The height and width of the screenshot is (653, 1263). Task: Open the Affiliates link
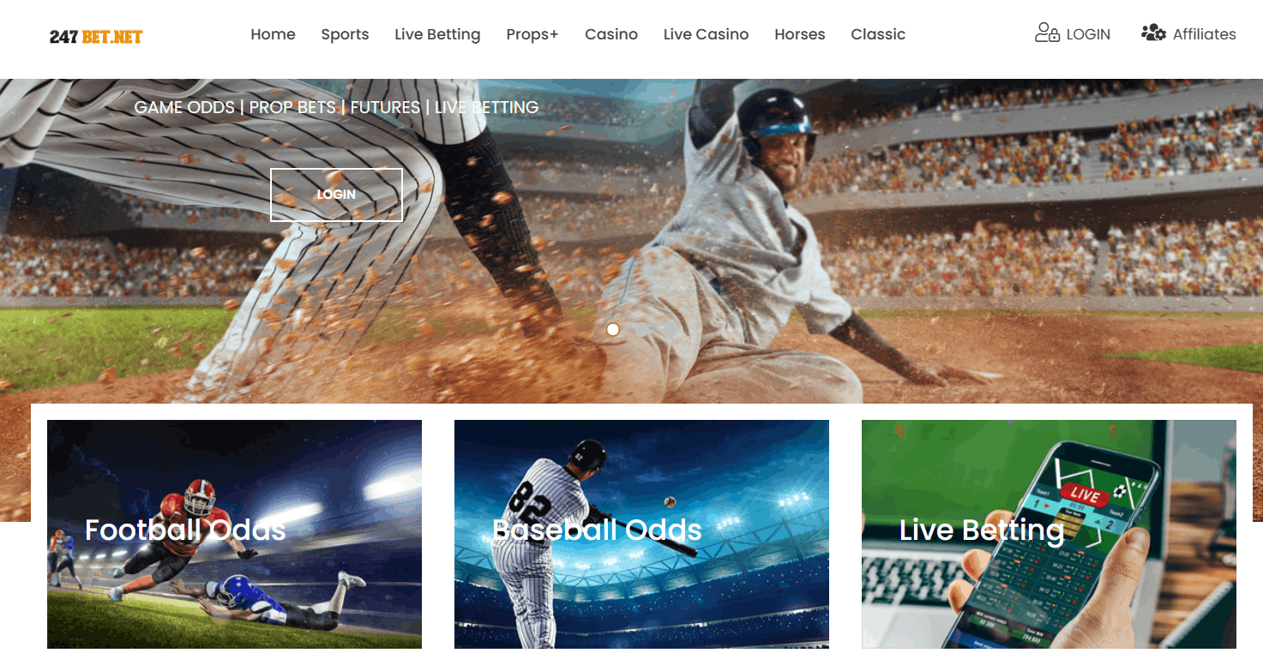click(1205, 34)
